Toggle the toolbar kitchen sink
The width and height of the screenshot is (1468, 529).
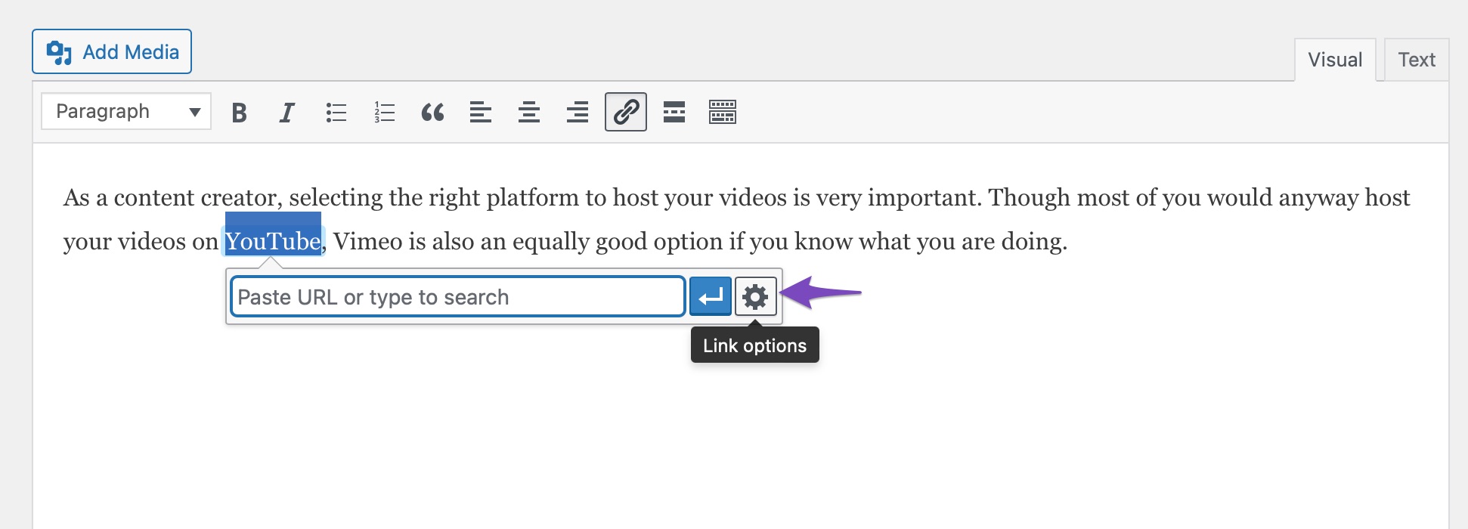(x=723, y=113)
